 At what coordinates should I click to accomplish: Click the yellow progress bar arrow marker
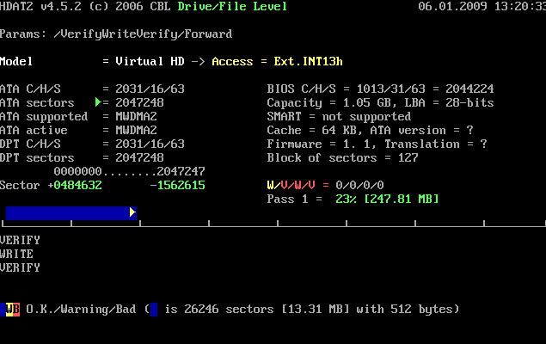pyautogui.click(x=132, y=212)
